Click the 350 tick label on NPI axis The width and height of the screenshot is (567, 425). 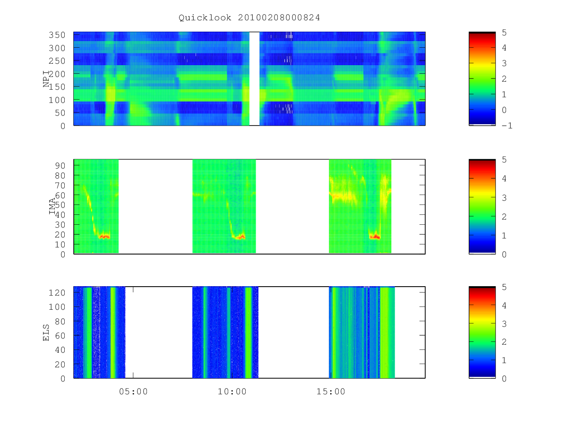click(x=58, y=35)
